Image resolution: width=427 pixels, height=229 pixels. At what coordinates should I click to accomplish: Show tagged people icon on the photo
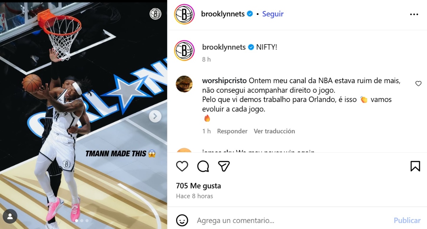10,216
